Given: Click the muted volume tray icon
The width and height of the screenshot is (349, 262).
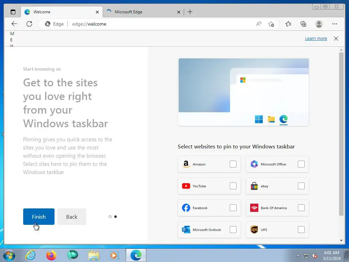Looking at the screenshot, I should click(x=315, y=256).
